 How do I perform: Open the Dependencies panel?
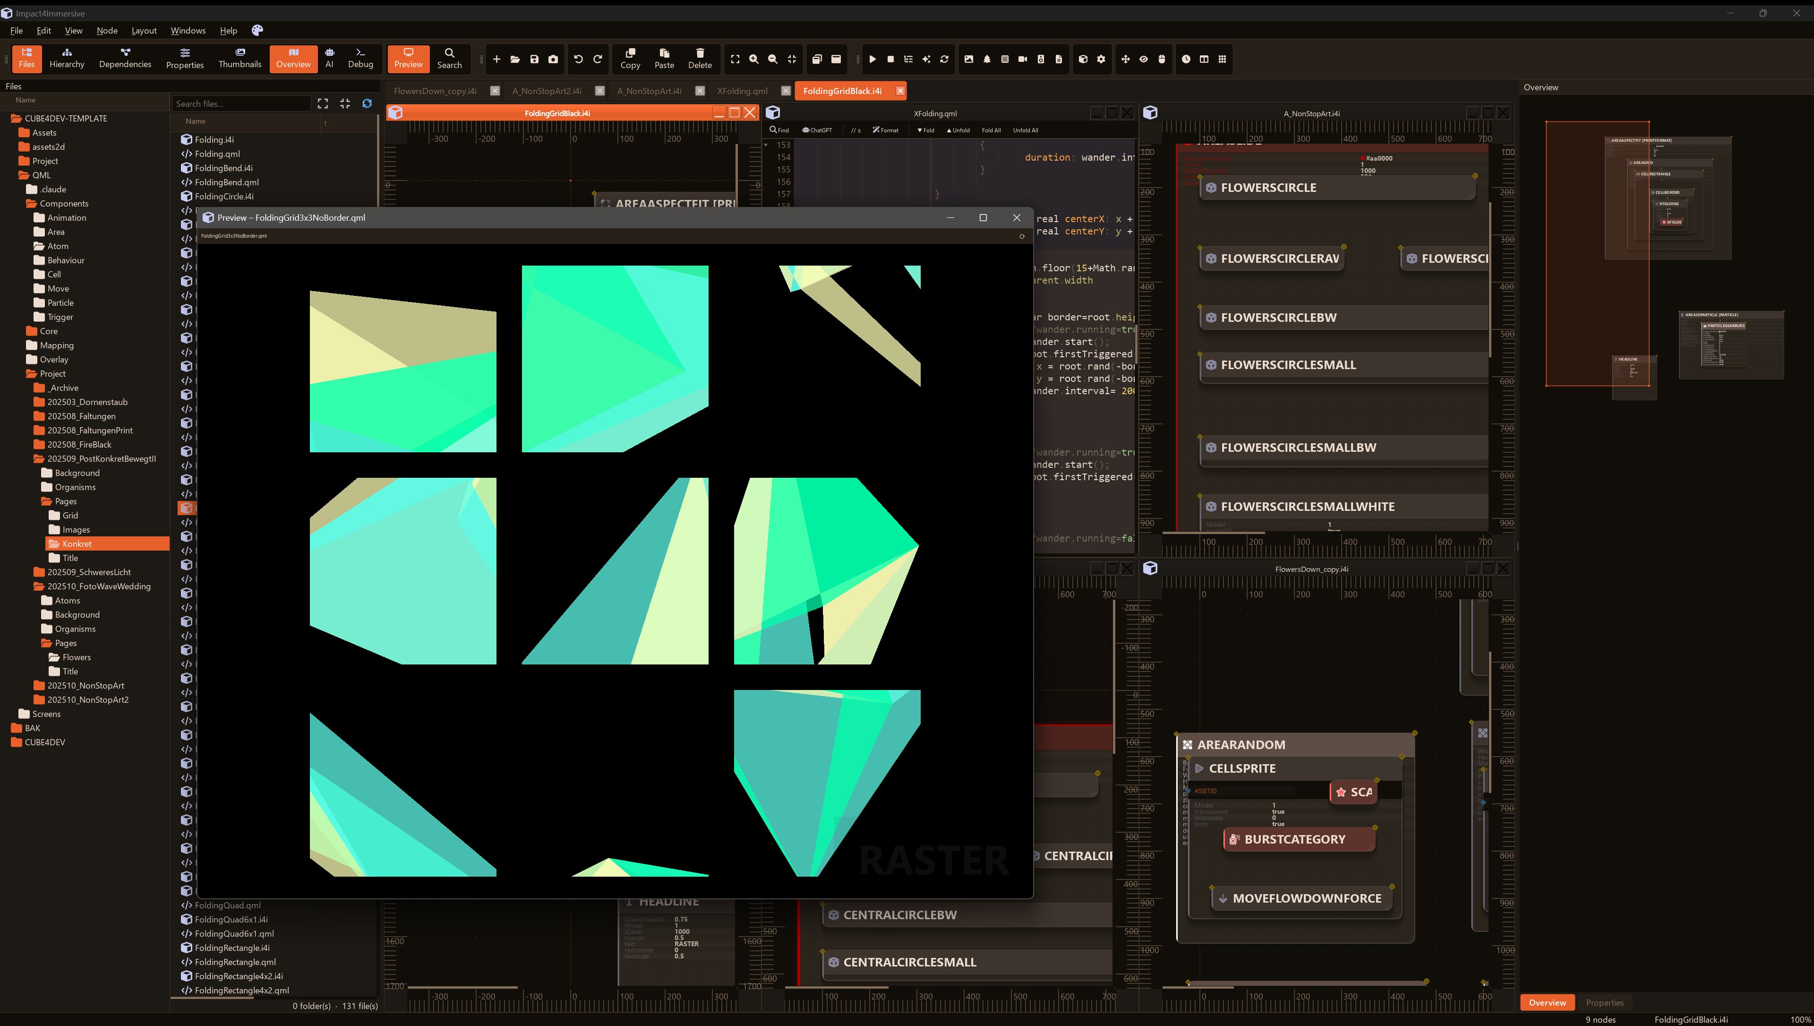(125, 58)
